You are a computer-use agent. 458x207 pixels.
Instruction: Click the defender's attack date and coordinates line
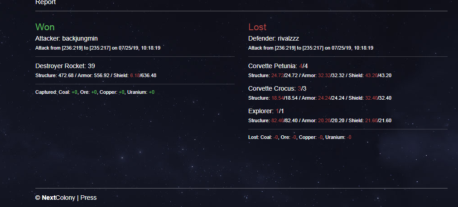[311, 48]
